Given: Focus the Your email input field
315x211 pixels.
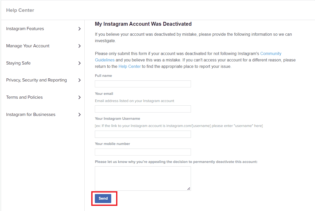Looking at the screenshot, I should pyautogui.click(x=143, y=109).
